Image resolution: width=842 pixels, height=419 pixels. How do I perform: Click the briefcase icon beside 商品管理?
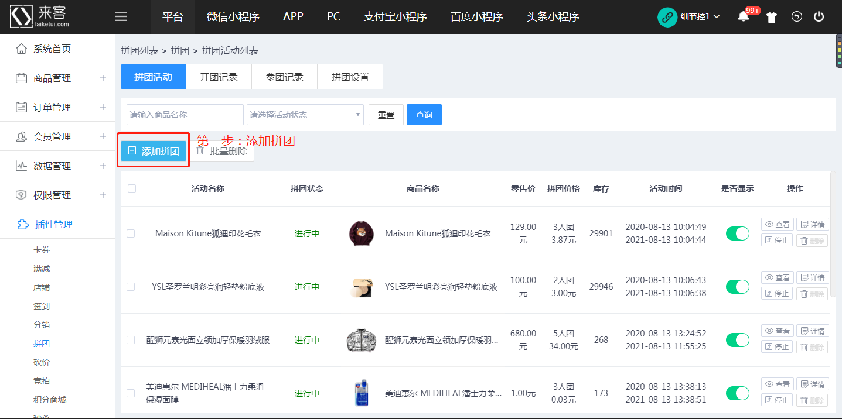22,78
